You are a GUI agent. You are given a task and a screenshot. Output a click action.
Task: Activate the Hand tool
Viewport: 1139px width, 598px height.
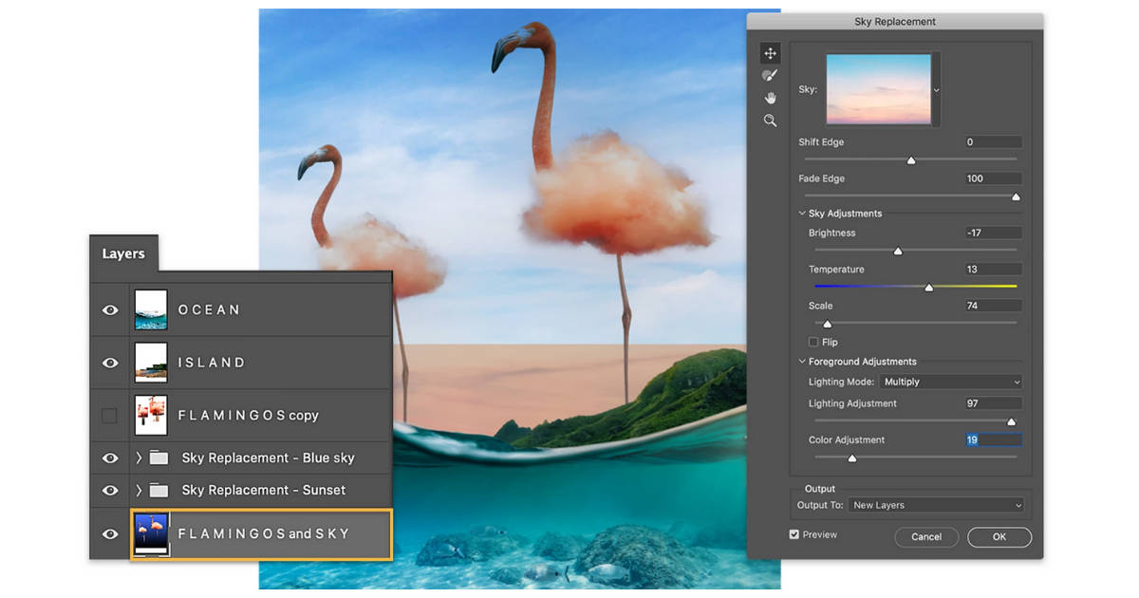[x=770, y=97]
